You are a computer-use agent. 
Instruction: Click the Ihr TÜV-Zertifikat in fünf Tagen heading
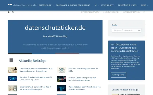click(x=124, y=48)
